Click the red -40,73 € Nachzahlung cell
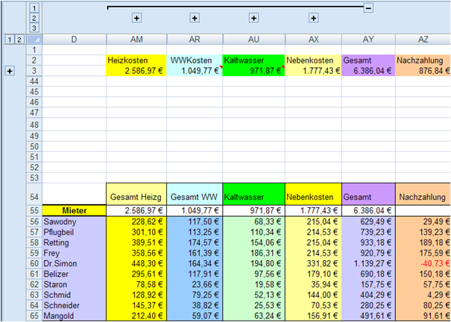Viewport: 451px width, 322px height. [x=423, y=264]
